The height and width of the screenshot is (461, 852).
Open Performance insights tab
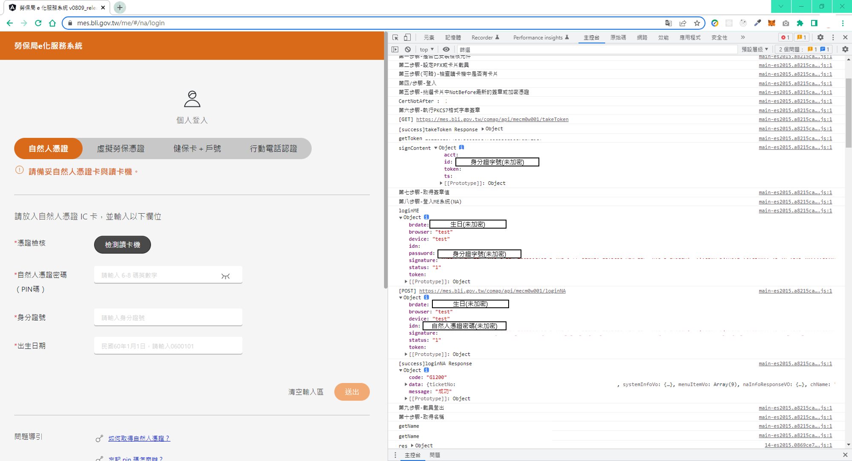point(541,37)
